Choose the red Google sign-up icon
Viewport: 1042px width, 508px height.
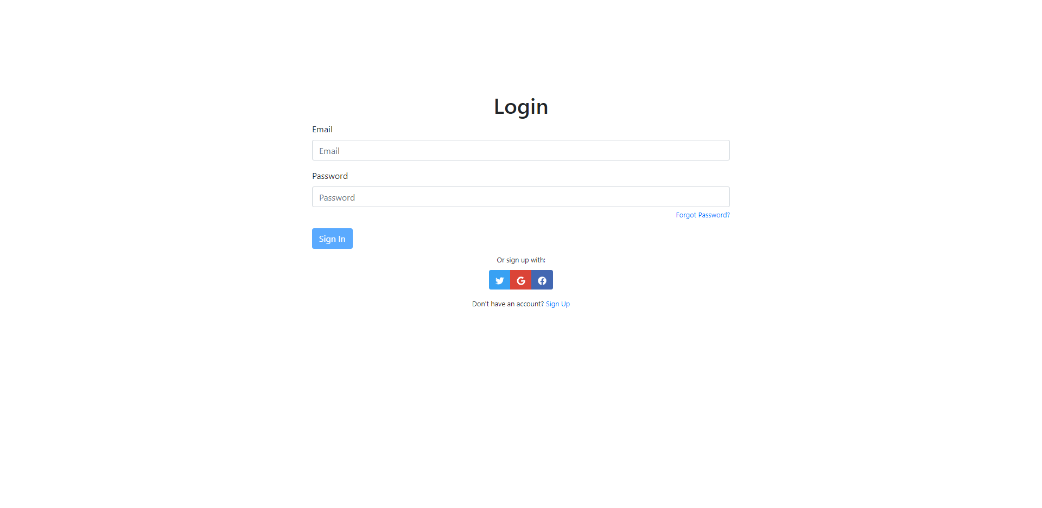click(x=521, y=280)
